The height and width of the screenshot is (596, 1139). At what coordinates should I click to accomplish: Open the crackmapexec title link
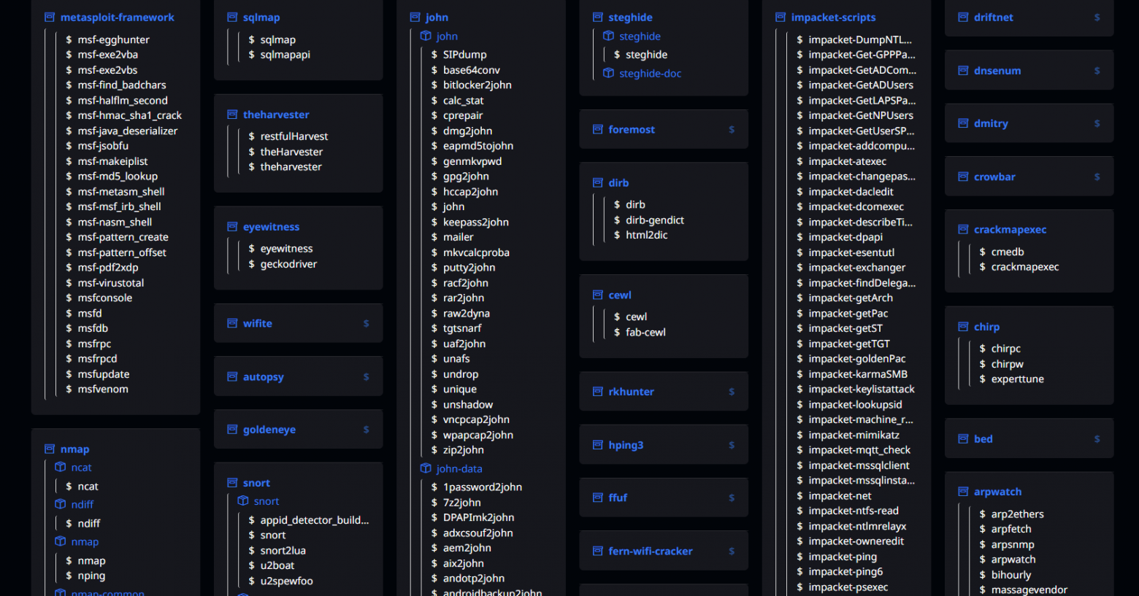point(1010,230)
